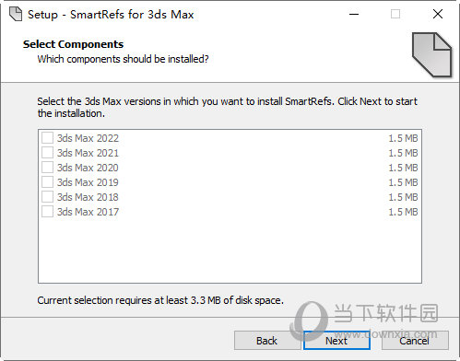The width and height of the screenshot is (460, 361).
Task: Click the disk space requirement text
Action: point(160,300)
